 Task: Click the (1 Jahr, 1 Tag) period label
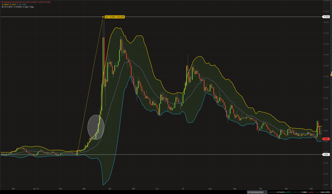28,7
